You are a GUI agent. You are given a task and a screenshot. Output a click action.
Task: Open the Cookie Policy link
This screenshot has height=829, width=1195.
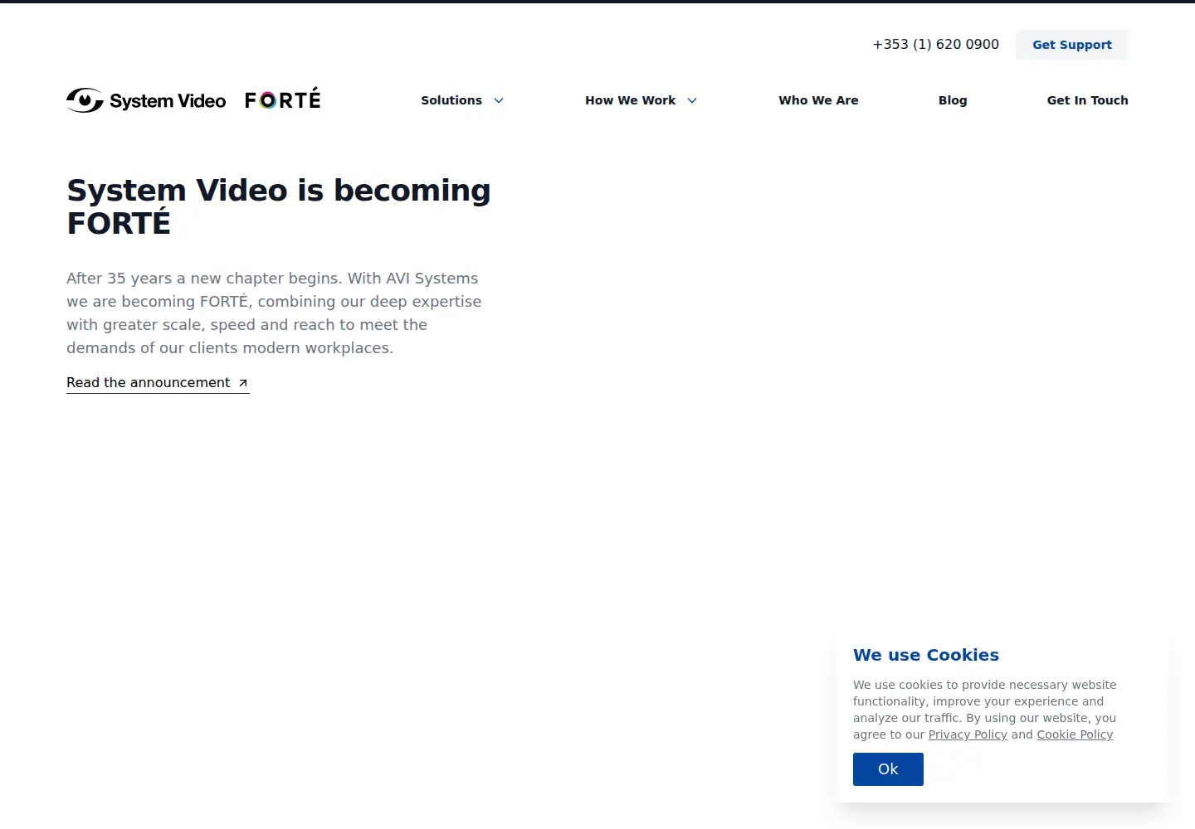click(1075, 734)
